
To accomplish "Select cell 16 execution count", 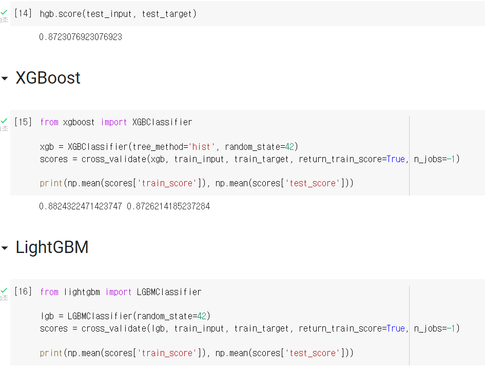I will [23, 291].
